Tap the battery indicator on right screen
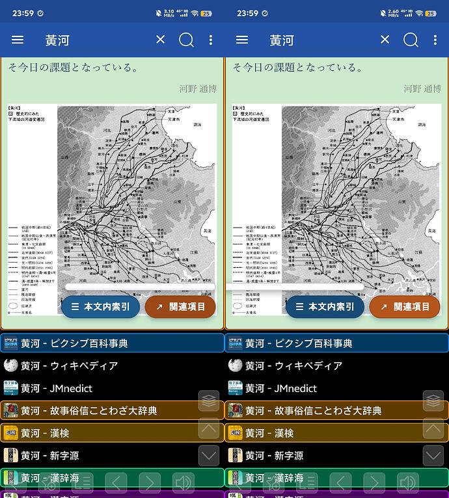Viewport: 449px width, 498px height. click(x=431, y=14)
